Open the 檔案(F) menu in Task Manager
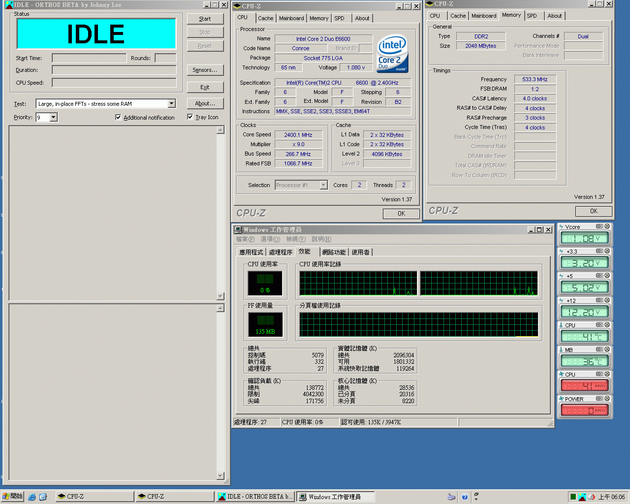The image size is (630, 504). (245, 239)
